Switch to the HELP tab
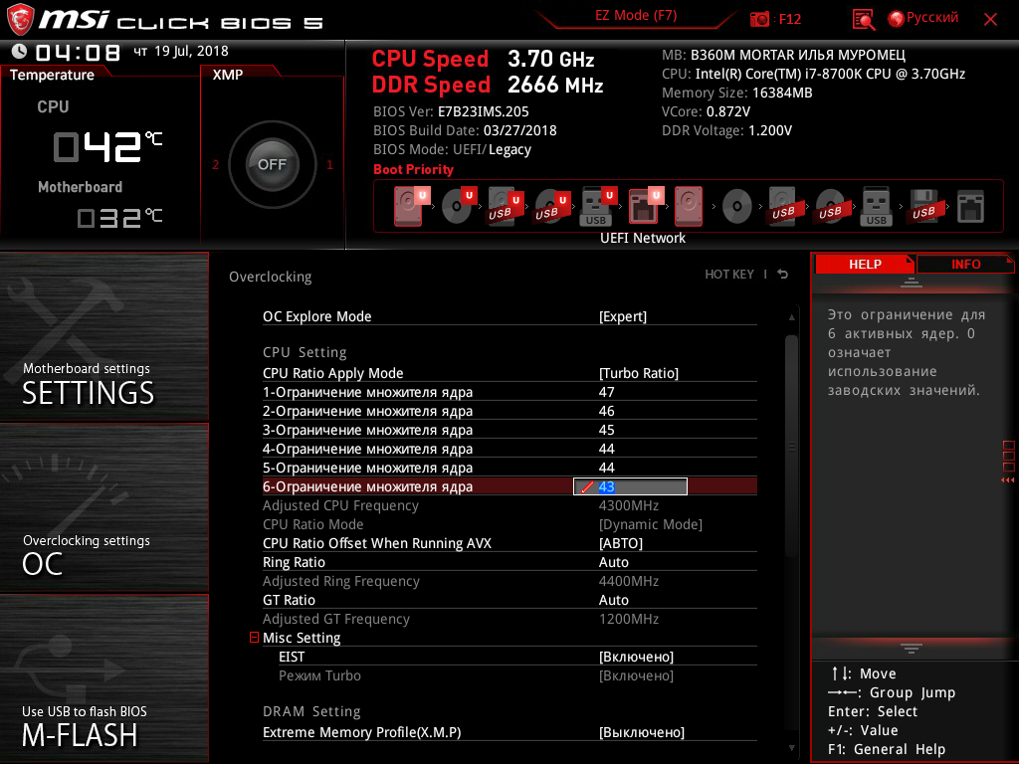This screenshot has height=764, width=1019. [x=865, y=264]
